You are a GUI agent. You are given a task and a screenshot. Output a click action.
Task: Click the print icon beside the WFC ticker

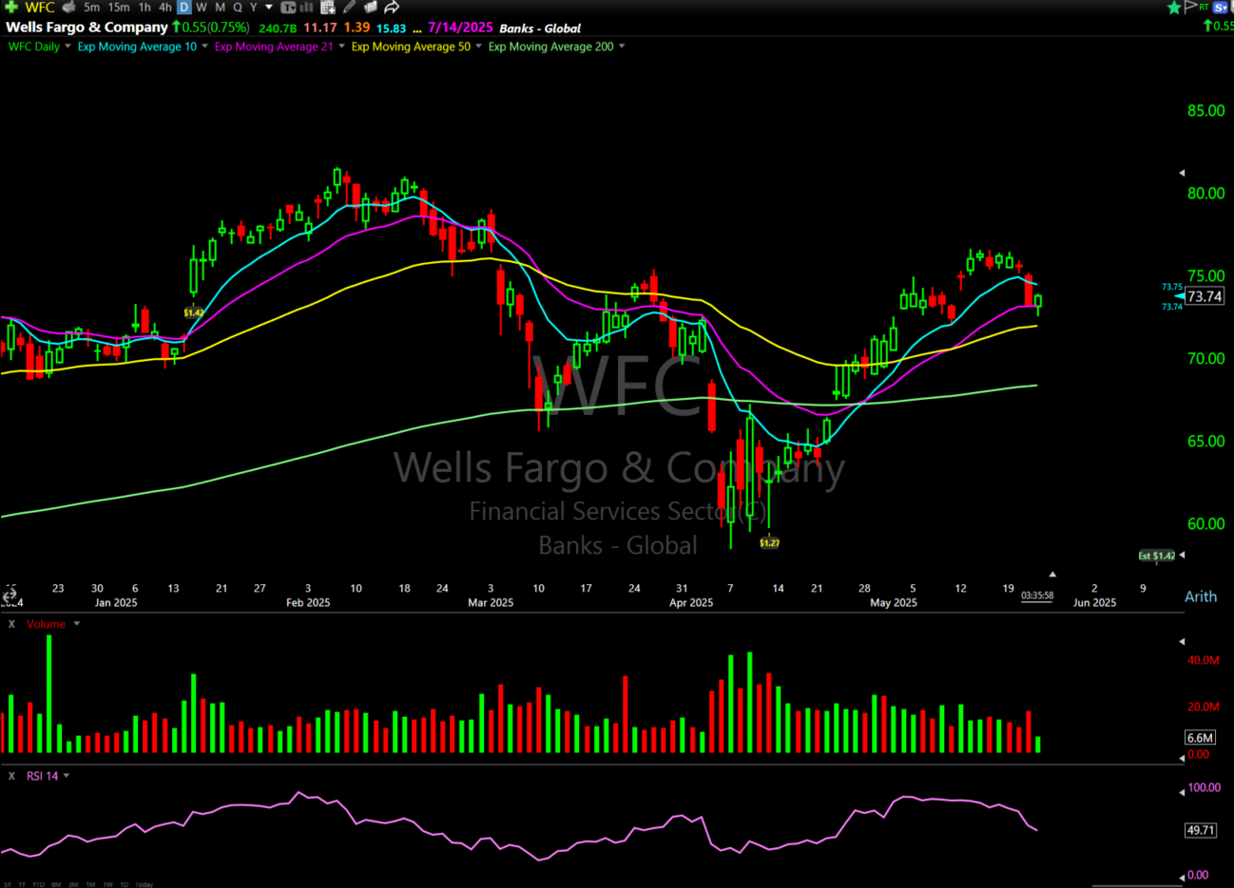tap(68, 7)
